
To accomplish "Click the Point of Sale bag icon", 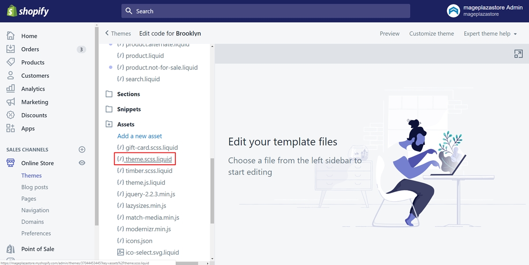I will click(x=11, y=249).
